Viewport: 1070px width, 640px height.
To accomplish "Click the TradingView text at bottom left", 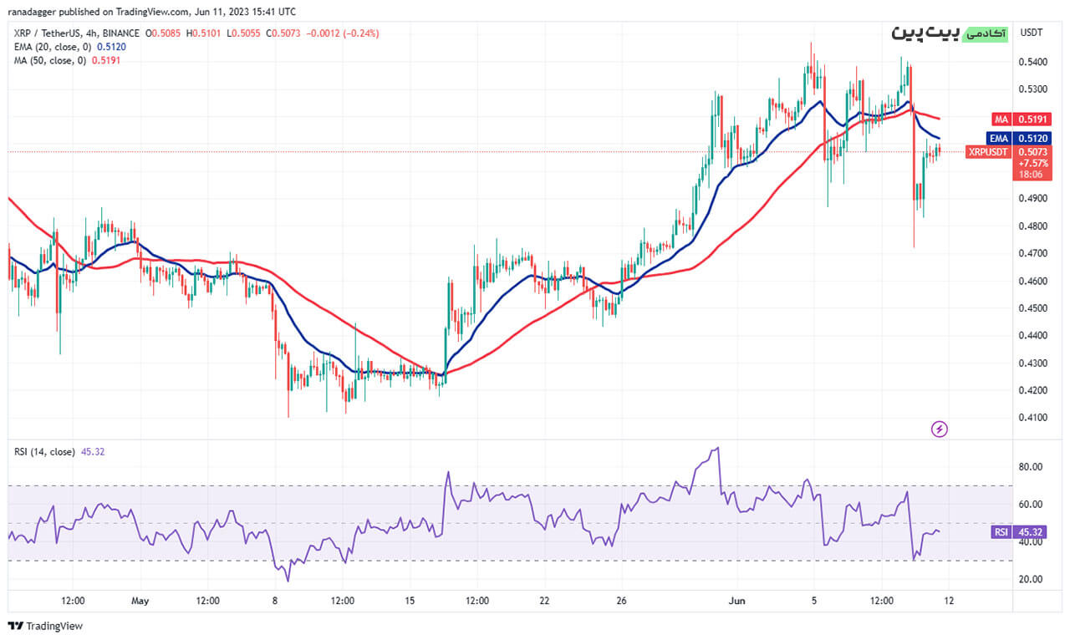I will [54, 626].
